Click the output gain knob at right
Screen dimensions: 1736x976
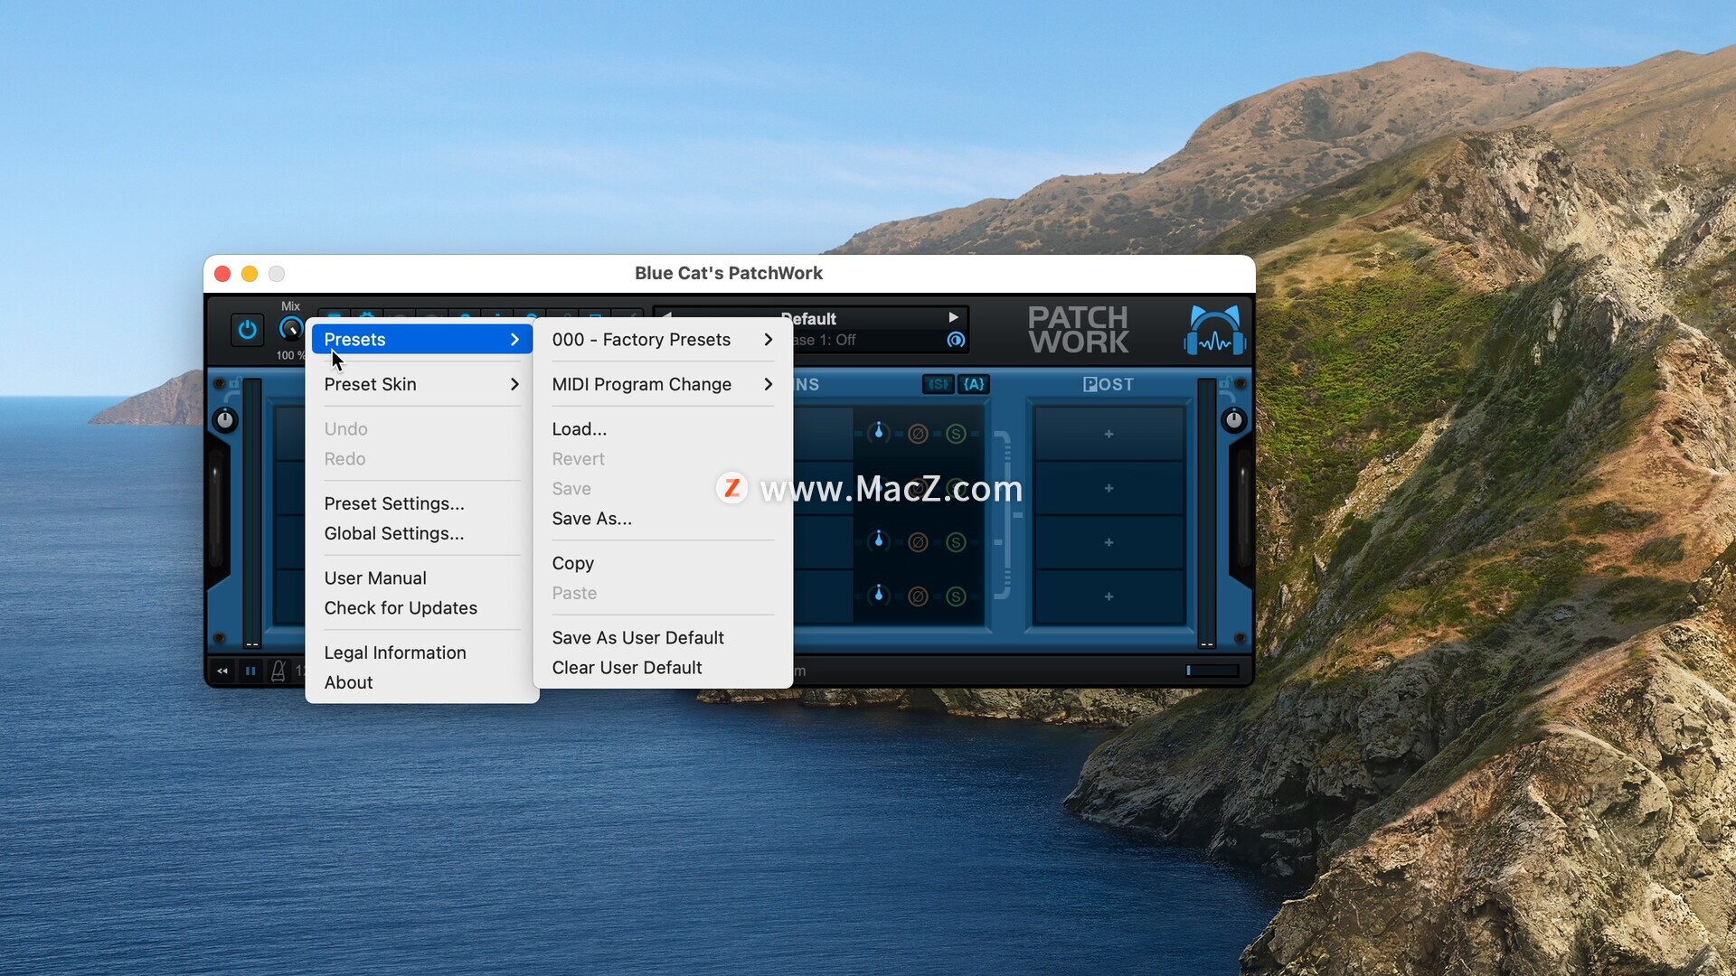coord(1234,420)
